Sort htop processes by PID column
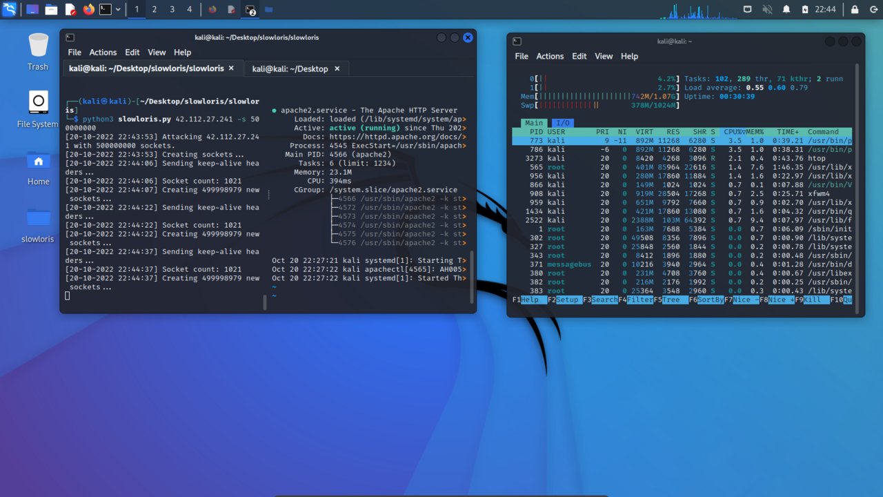Screen dimensions: 883x497 [x=536, y=132]
